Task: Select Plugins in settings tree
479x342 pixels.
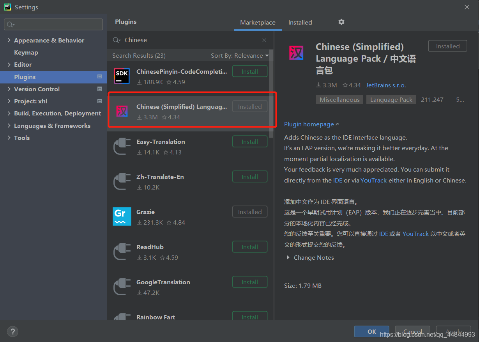Action: click(x=53, y=77)
